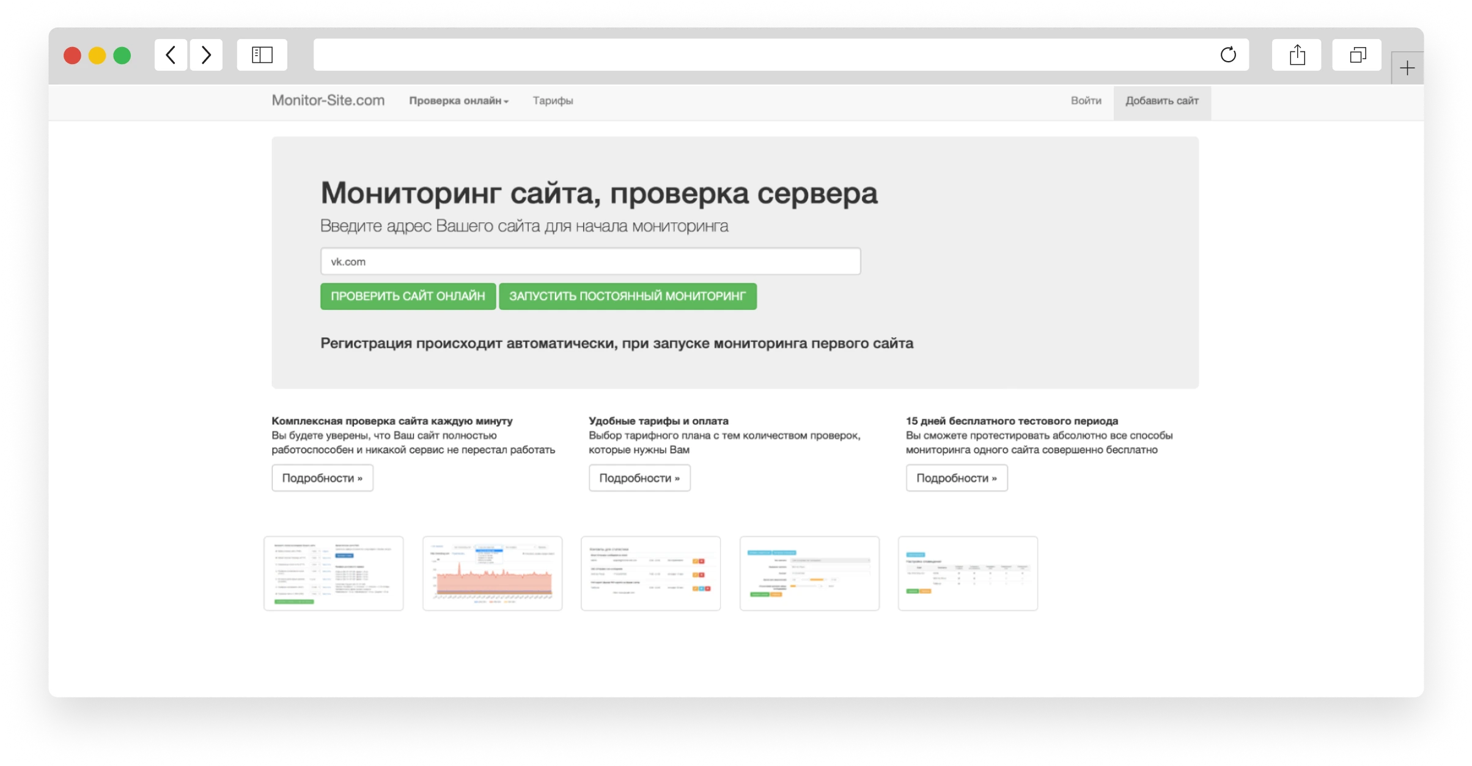The width and height of the screenshot is (1472, 766).
Task: Click the Monitor-Site.com logo link
Action: pos(328,100)
